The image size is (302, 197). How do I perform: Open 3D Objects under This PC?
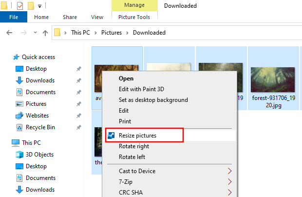[39, 155]
